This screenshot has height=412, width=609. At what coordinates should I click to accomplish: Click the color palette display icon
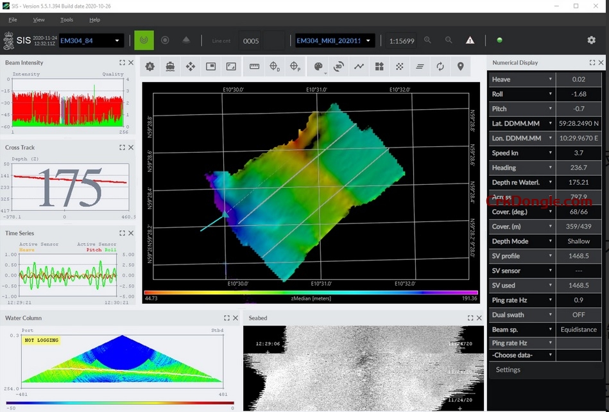click(x=318, y=66)
